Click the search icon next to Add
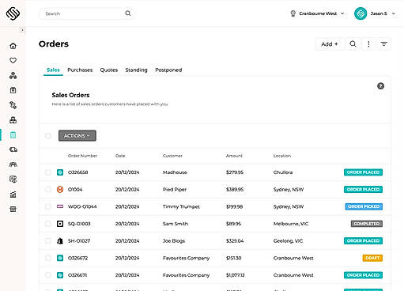This screenshot has height=291, width=404. click(353, 43)
